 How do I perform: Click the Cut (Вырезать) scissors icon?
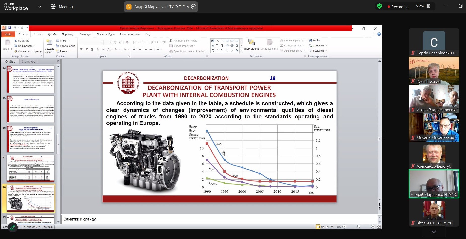click(16, 41)
